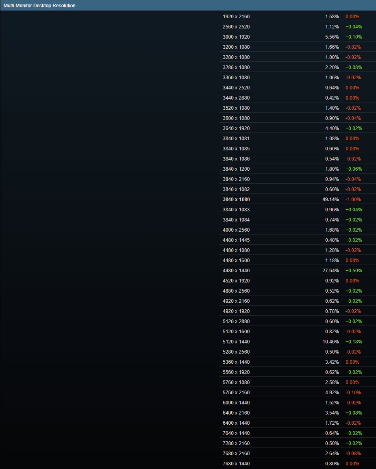Click the 5120 x 2880 resolution text
Screen dimensions: 376x469
(236, 321)
